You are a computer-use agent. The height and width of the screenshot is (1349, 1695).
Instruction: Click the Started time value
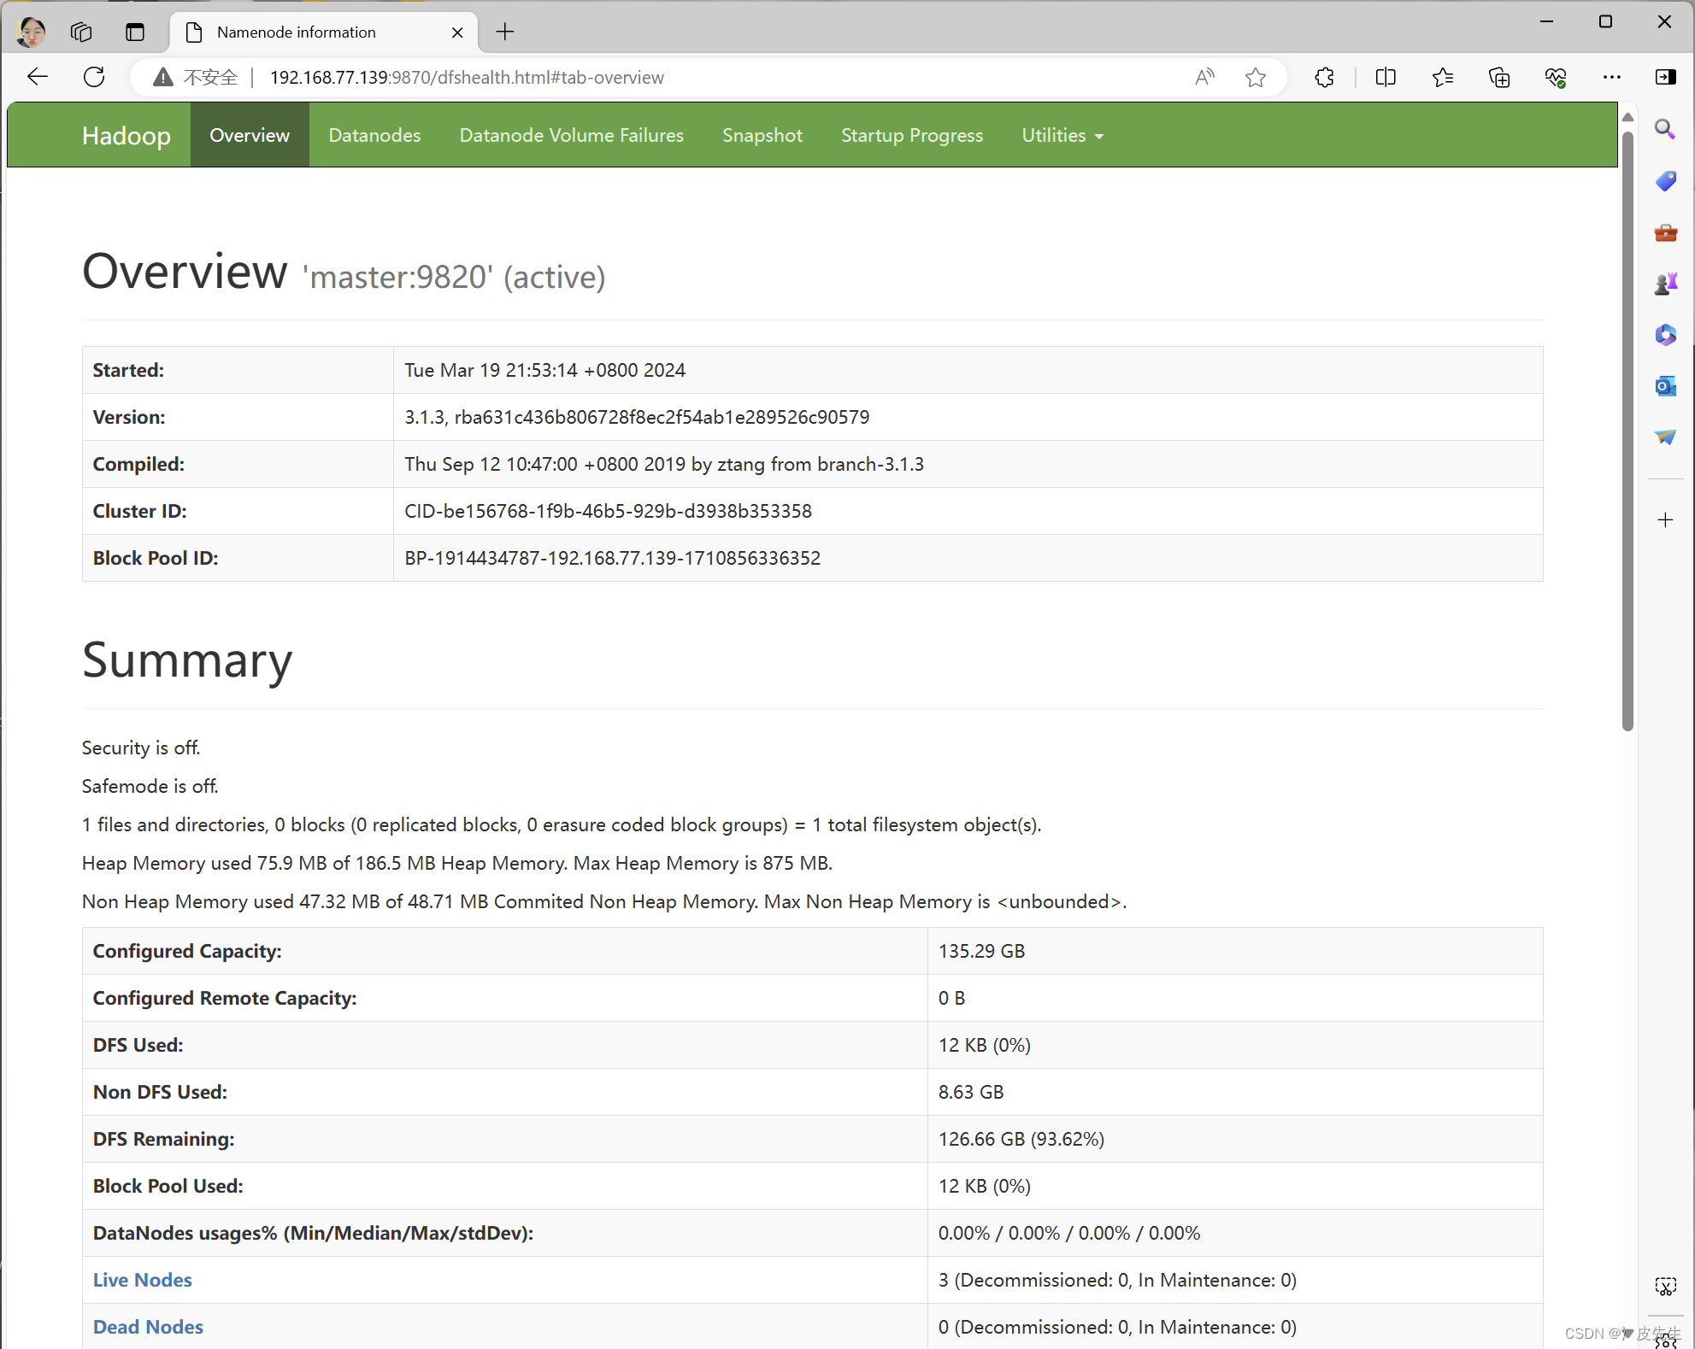544,370
